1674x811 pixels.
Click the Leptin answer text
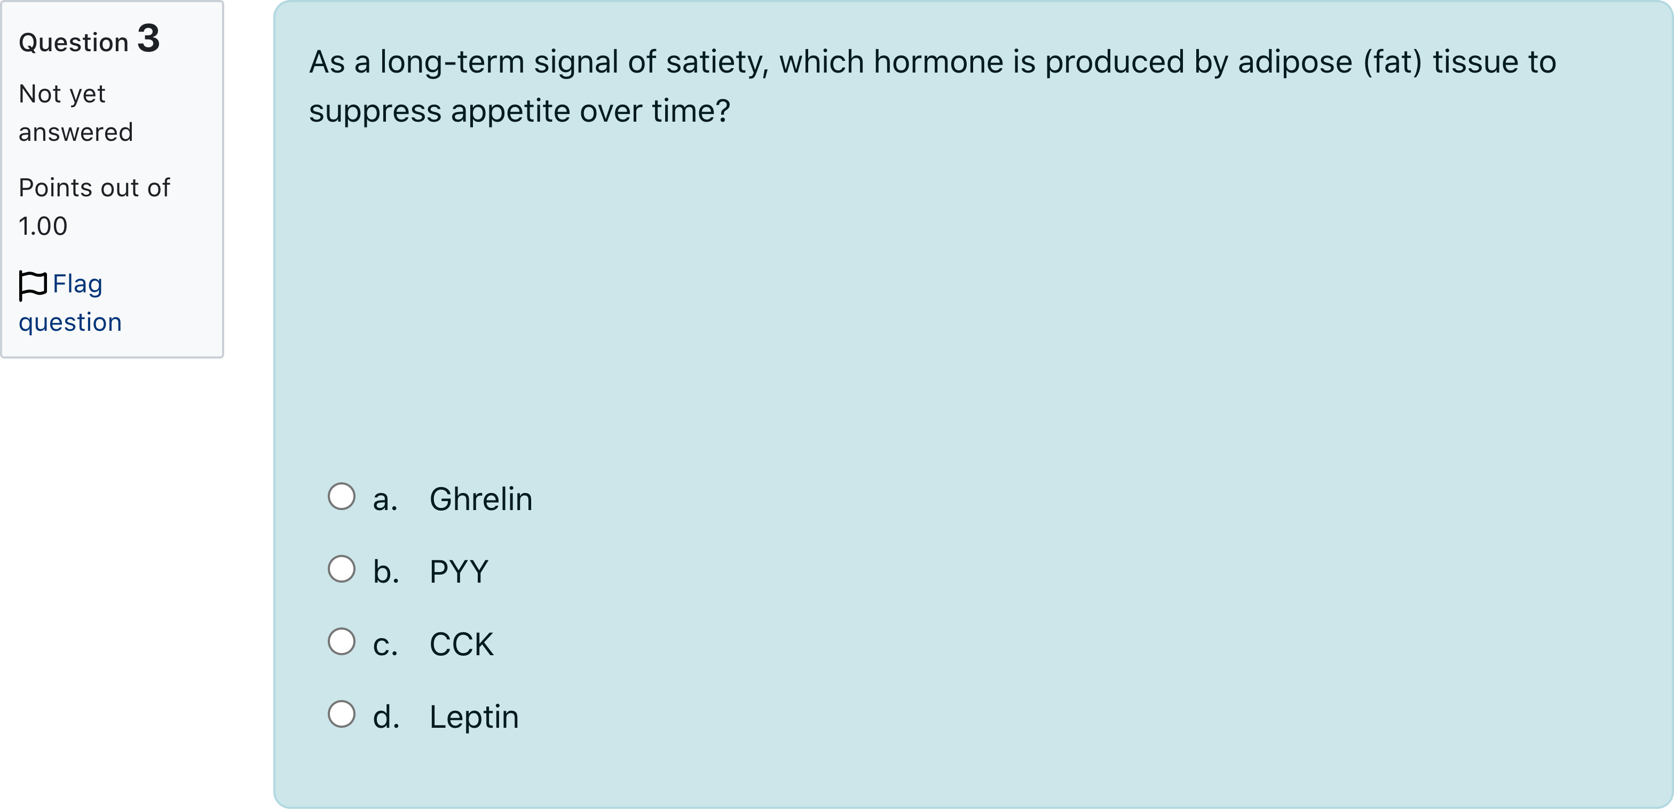473,718
